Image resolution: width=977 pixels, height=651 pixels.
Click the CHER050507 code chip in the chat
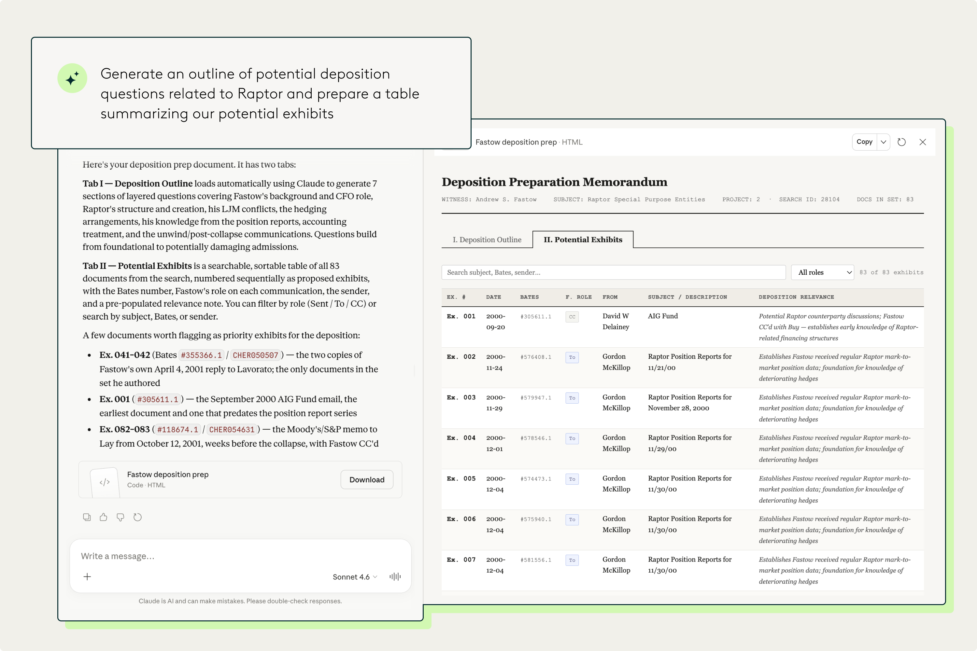(255, 355)
